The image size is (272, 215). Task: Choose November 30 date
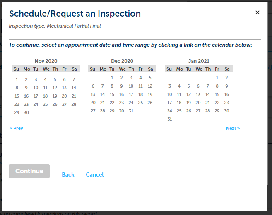[x=26, y=112]
